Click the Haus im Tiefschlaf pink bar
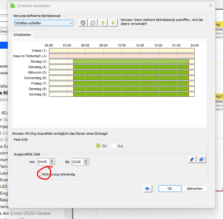This screenshot has height=219, width=223. (x=122, y=56)
